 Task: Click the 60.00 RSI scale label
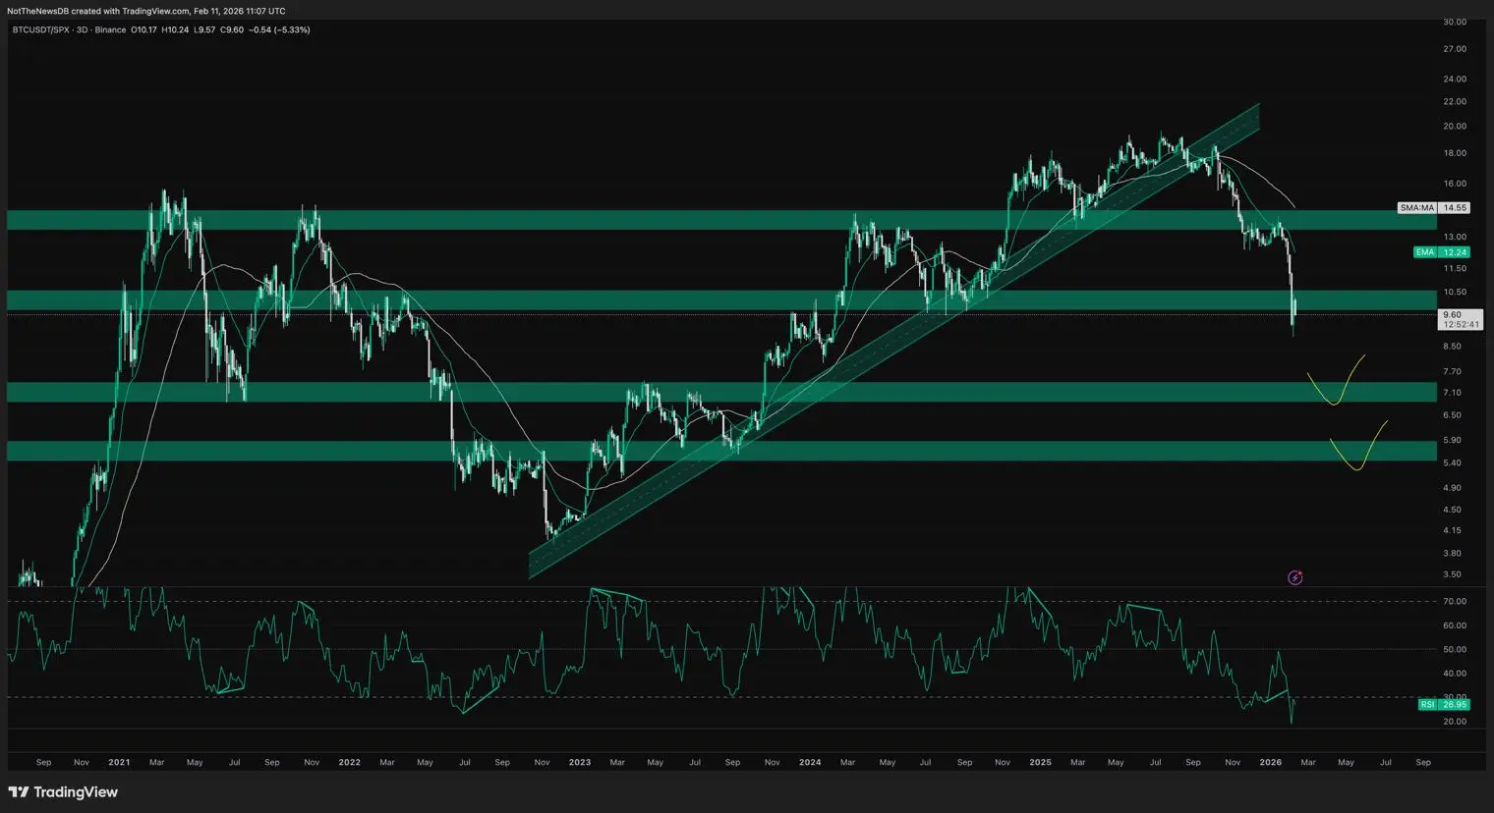pos(1455,625)
